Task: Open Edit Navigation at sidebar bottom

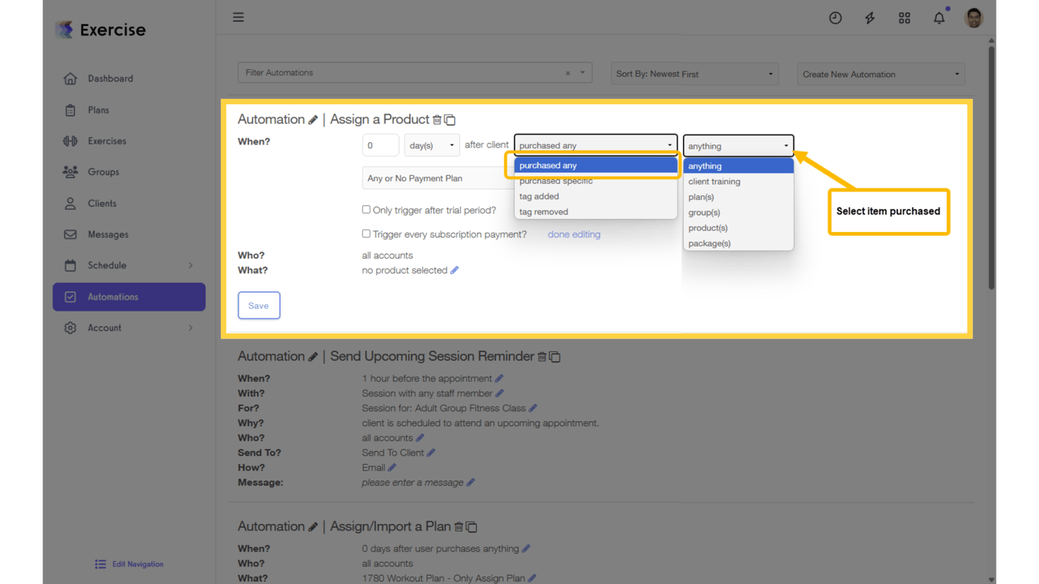Action: pyautogui.click(x=129, y=563)
